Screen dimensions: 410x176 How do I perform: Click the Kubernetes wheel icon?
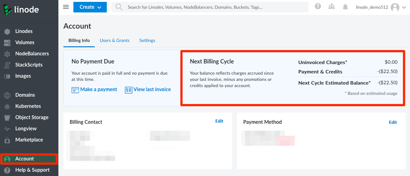(x=7, y=106)
